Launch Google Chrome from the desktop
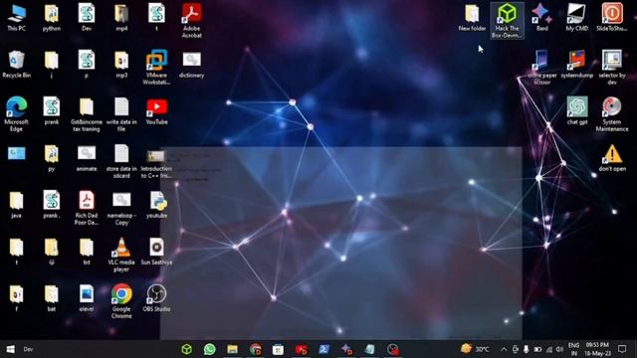 coord(121,301)
